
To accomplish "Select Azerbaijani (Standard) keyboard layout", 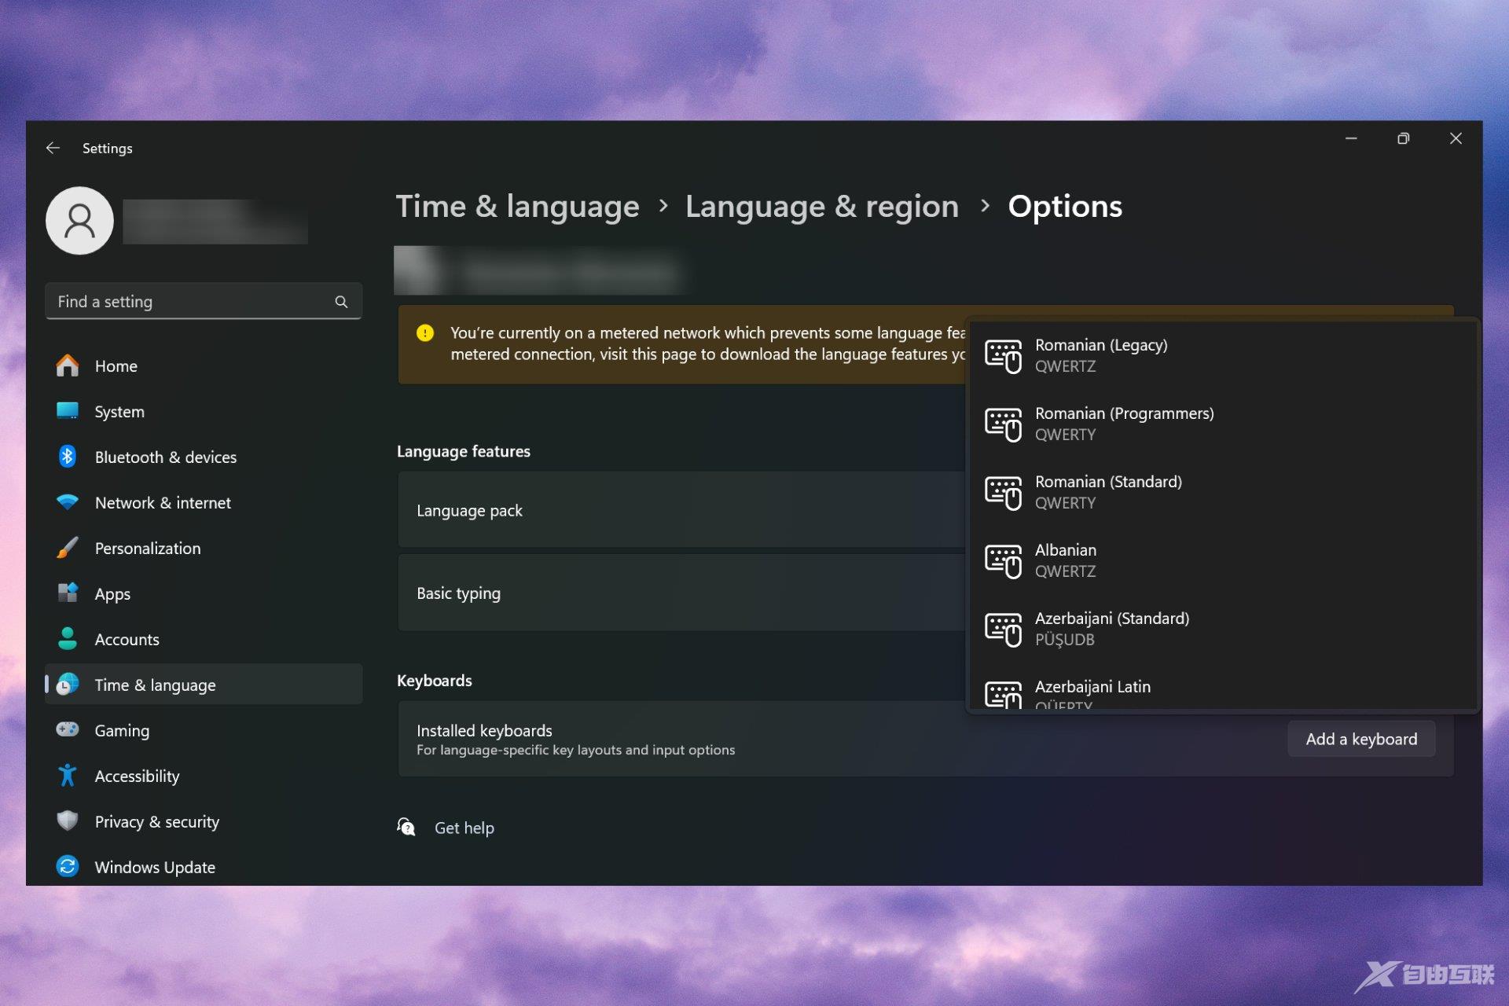I will coord(1222,630).
